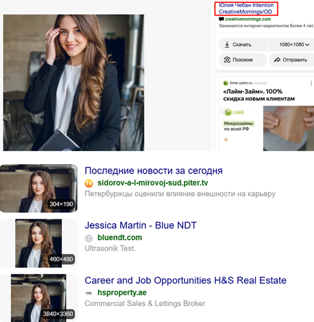Click the H&S favicon beside hsproperty.ae
This screenshot has height=322, width=314.
(x=89, y=293)
